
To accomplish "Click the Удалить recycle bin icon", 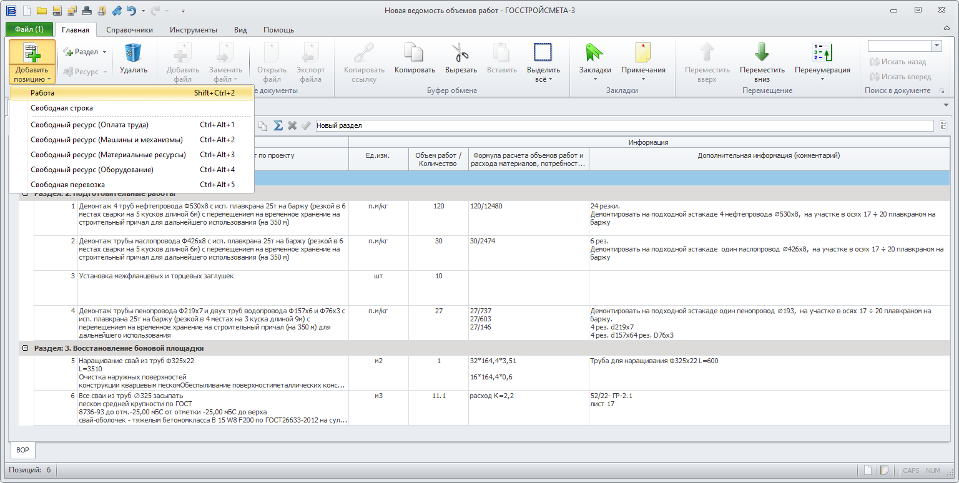I will [x=133, y=52].
